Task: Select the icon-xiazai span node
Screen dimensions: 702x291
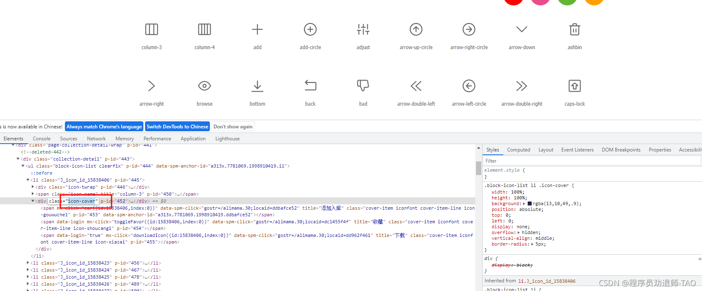Action: click(257, 239)
